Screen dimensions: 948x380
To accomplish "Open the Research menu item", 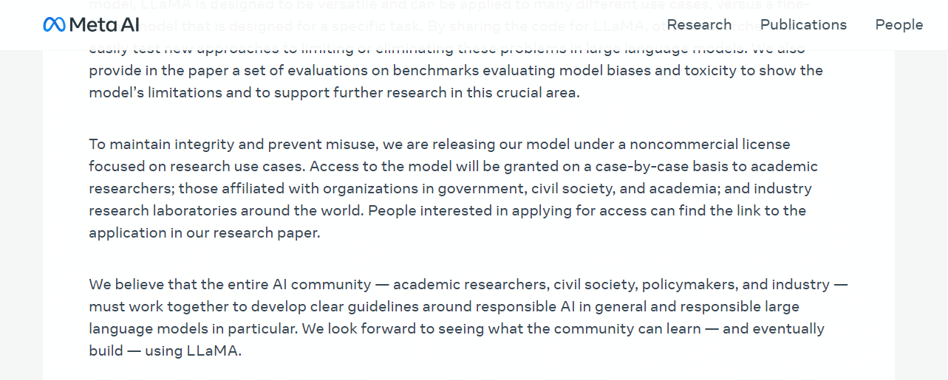I will coord(699,24).
